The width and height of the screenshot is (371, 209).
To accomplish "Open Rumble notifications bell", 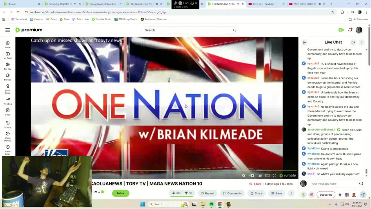I will 350,30.
